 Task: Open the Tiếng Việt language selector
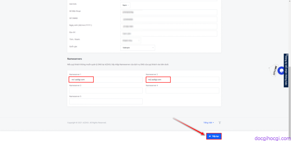(x=209, y=123)
